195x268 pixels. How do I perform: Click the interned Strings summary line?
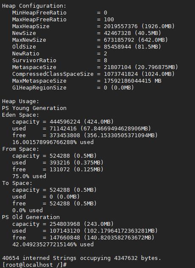pyautogui.click(x=81, y=258)
